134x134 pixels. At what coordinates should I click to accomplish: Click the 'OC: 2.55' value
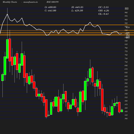point(103,7)
